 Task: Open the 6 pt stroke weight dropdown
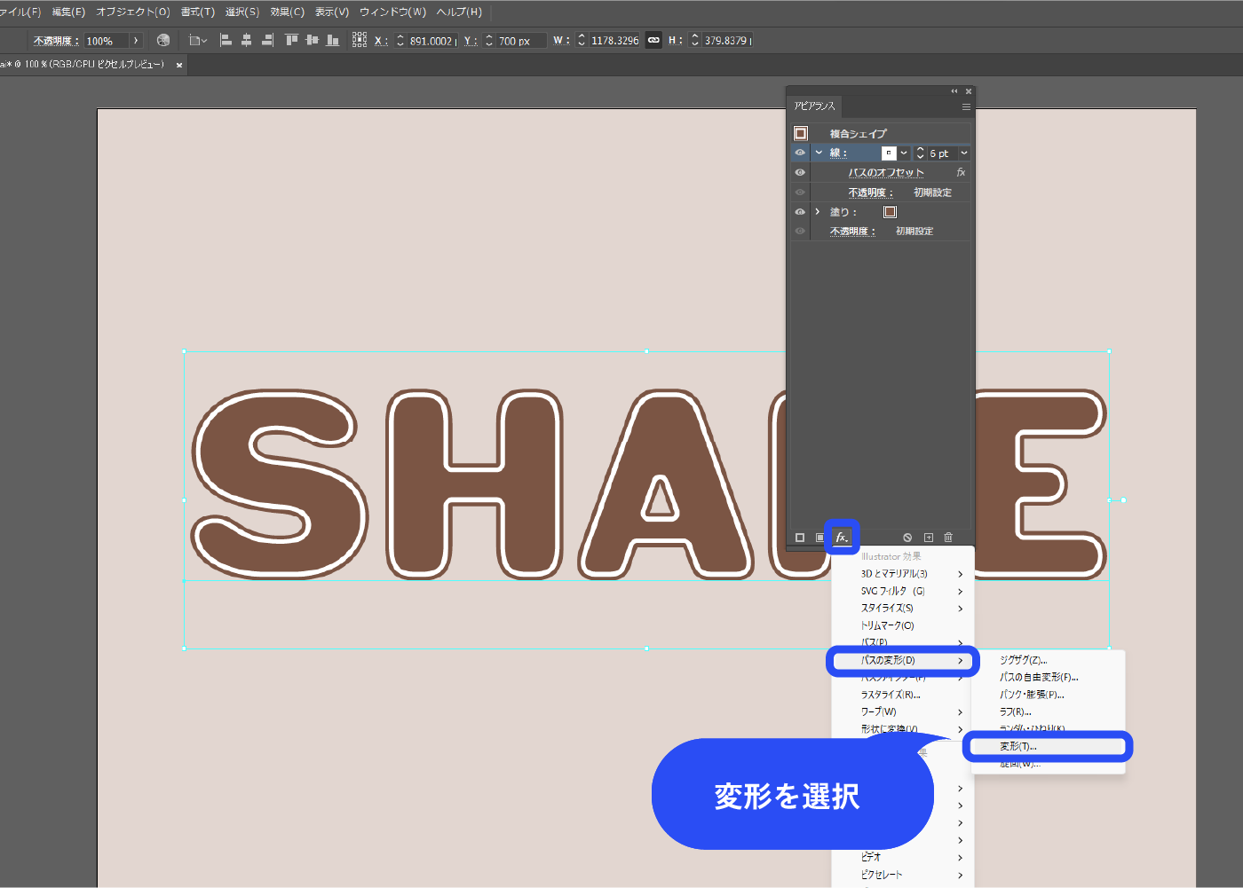[x=963, y=153]
